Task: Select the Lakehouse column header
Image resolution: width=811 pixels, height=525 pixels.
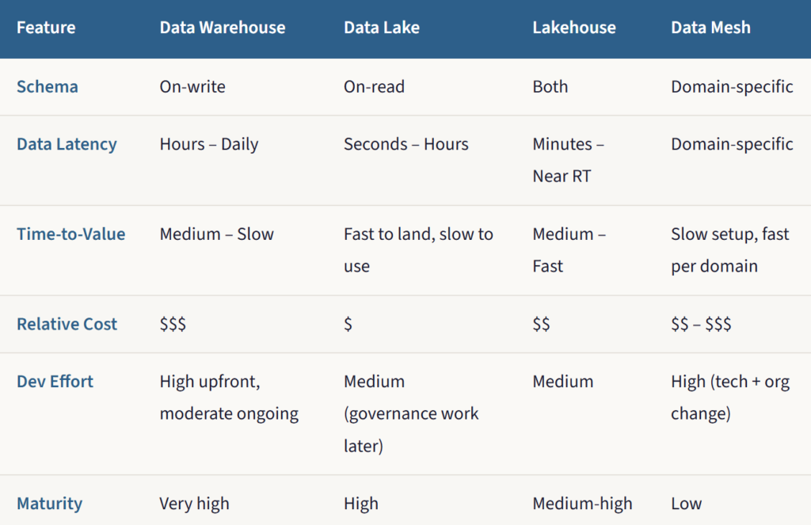Action: [x=575, y=28]
